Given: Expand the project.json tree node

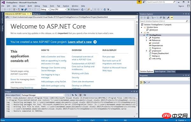Looking at the screenshot, I should point(147,51).
